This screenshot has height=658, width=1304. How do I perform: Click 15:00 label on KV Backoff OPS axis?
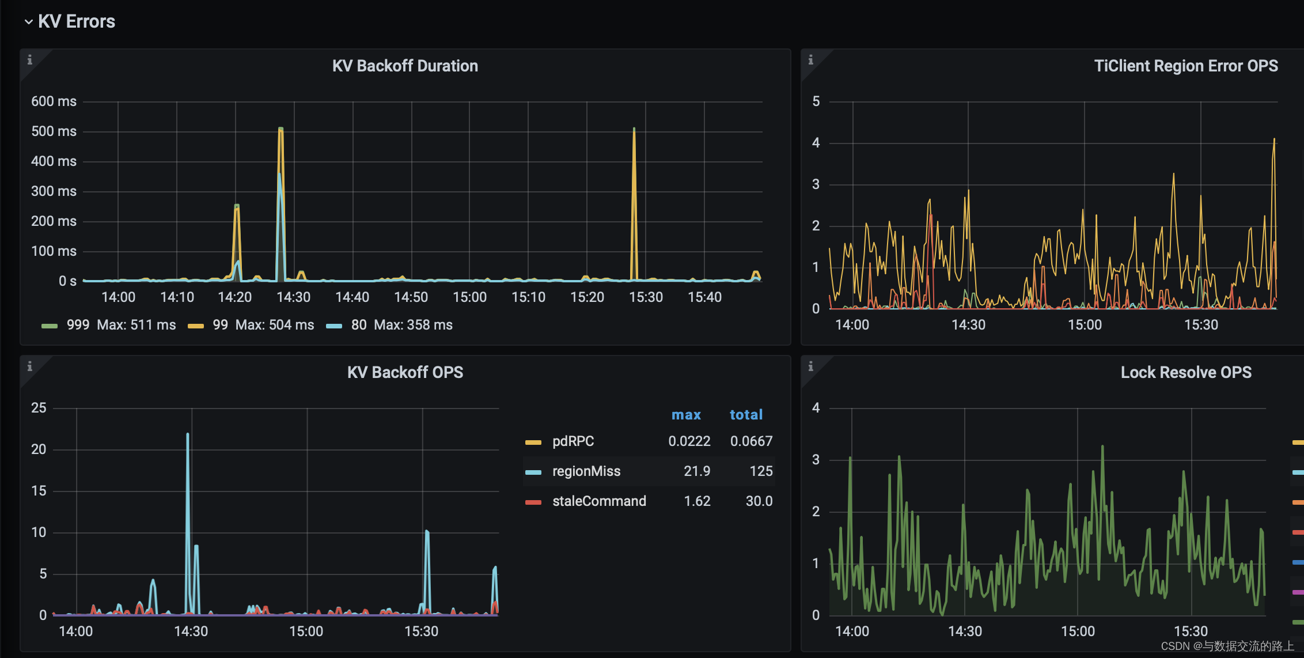pos(306,631)
